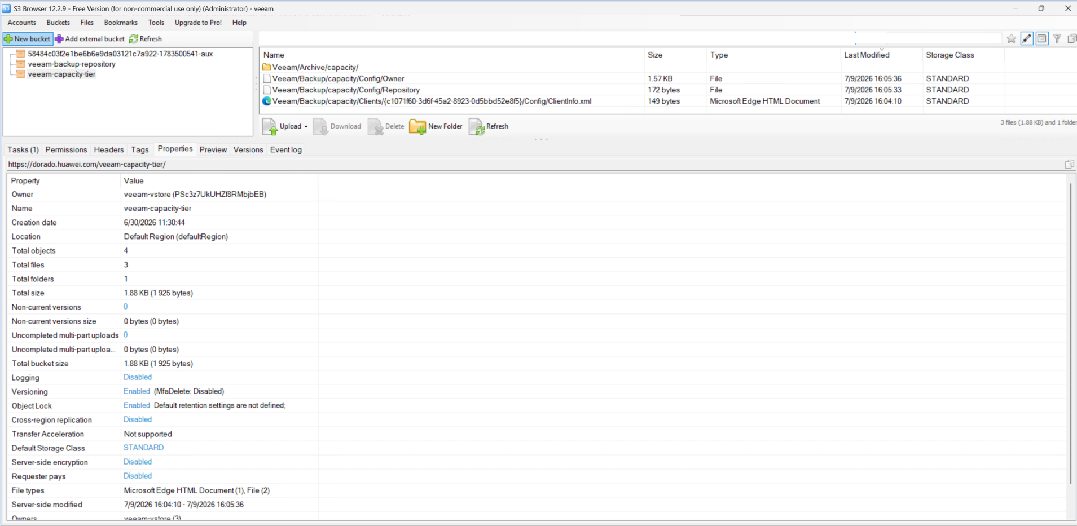Open the Help menu
This screenshot has height=526, width=1077.
click(x=239, y=23)
